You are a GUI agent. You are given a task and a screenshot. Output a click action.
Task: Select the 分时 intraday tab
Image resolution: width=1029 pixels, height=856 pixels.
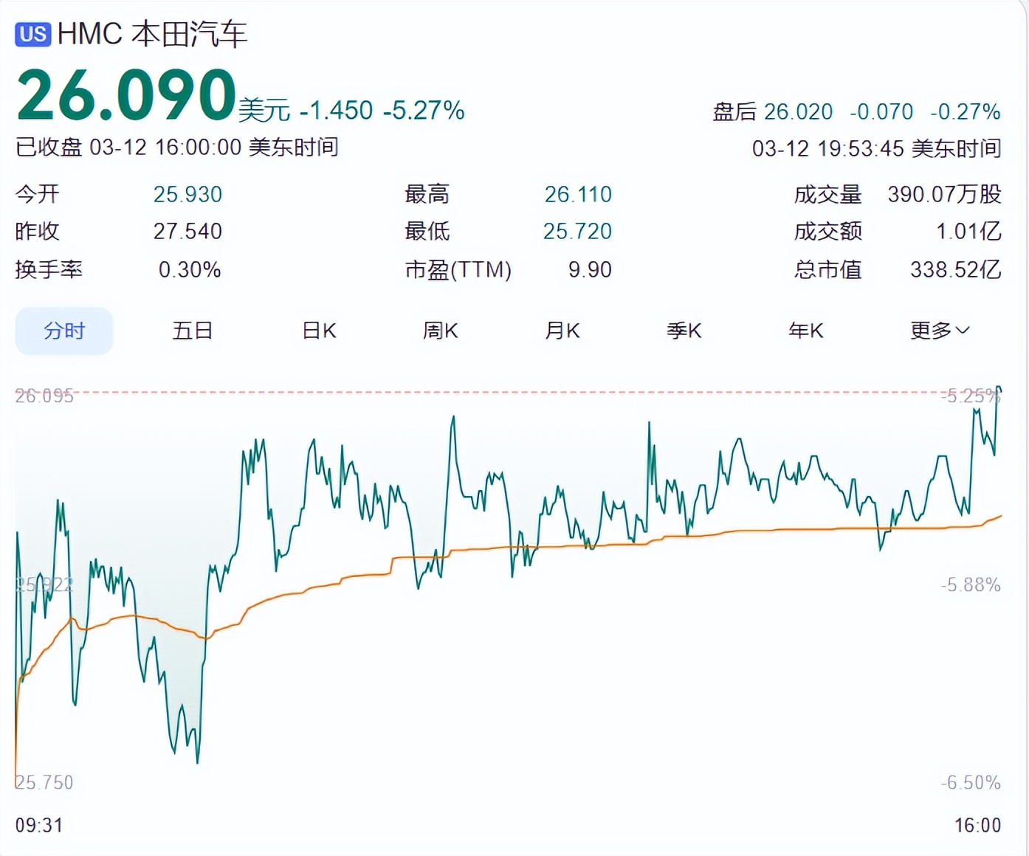64,331
